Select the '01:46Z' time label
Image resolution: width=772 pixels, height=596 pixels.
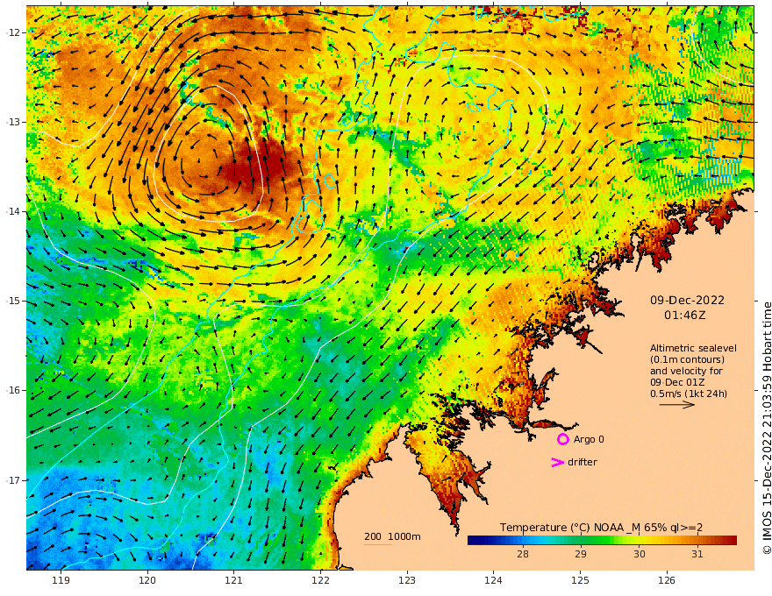pyautogui.click(x=685, y=316)
